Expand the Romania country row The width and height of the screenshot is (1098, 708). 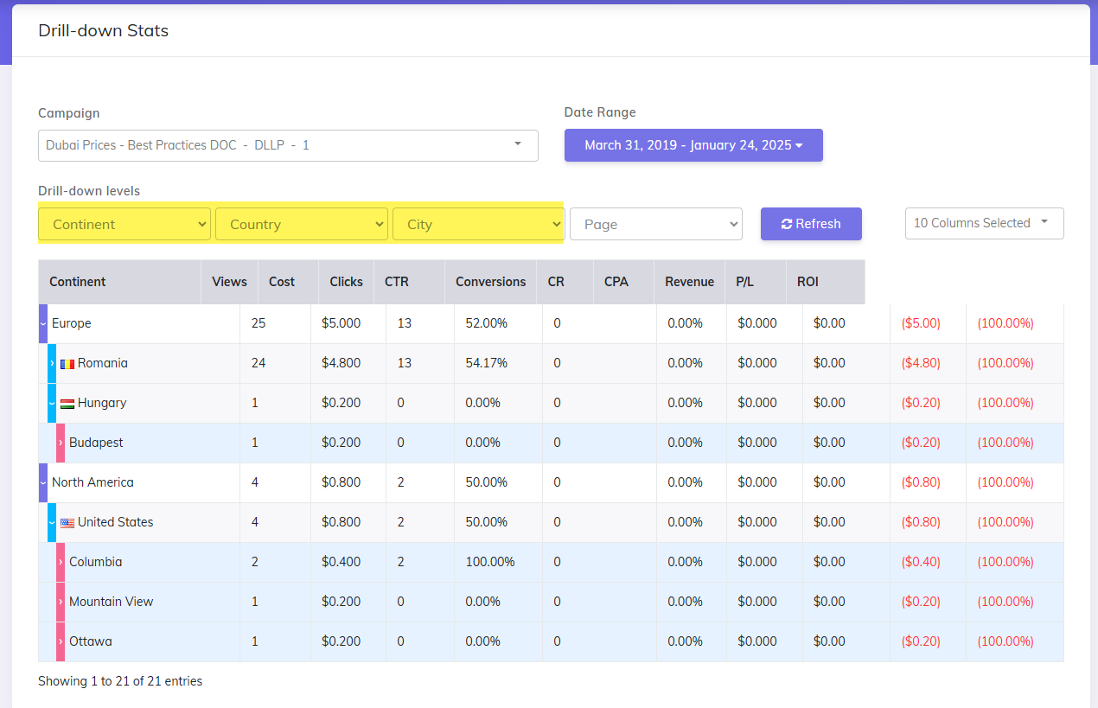point(52,363)
